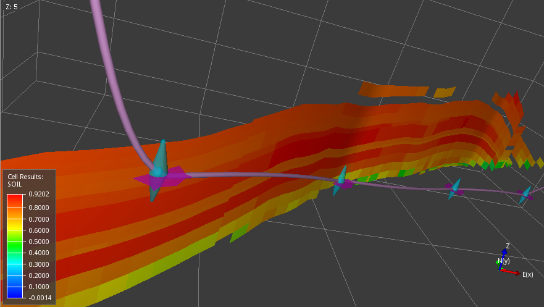The height and width of the screenshot is (307, 544).
Task: Click the -0.0014 minimum legend value
Action: tap(40, 298)
